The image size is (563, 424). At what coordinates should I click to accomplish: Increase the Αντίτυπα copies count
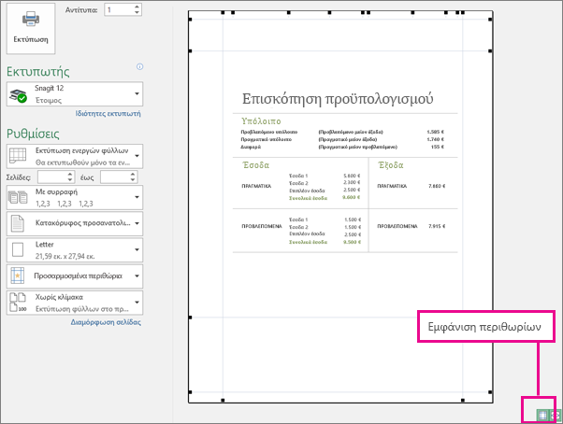click(137, 7)
